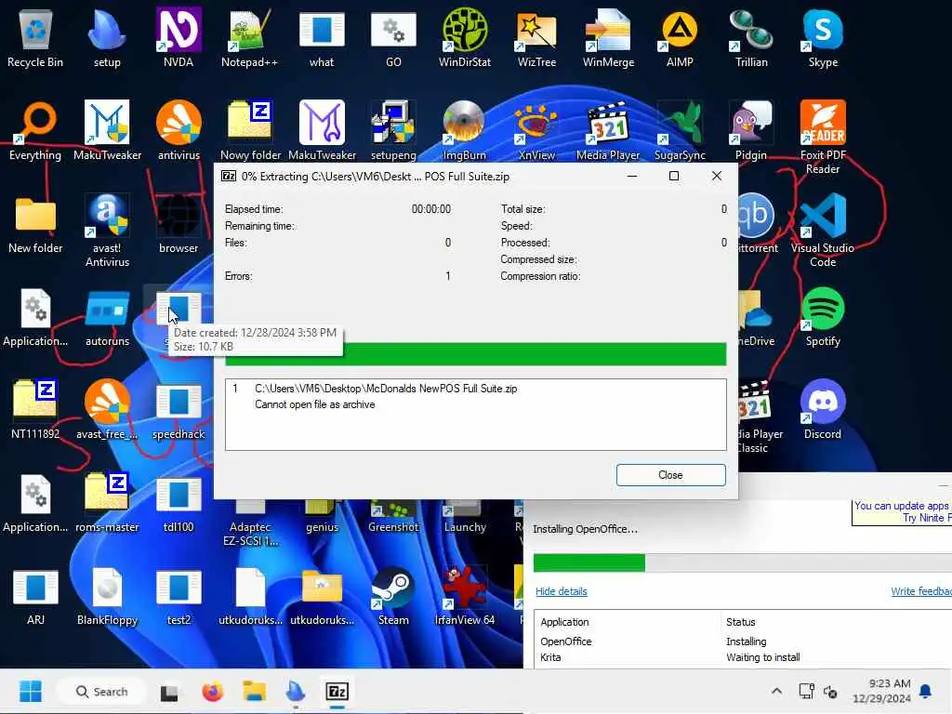Open the Nowy folder zip icon

250,130
